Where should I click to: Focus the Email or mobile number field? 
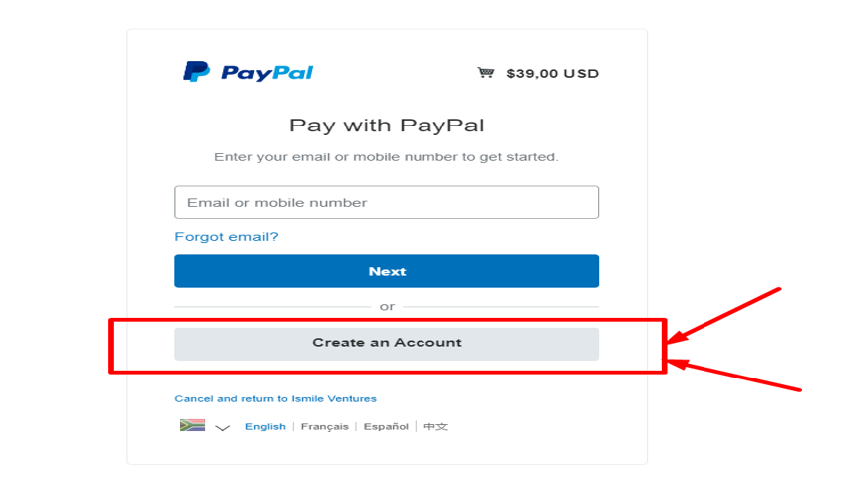click(387, 202)
